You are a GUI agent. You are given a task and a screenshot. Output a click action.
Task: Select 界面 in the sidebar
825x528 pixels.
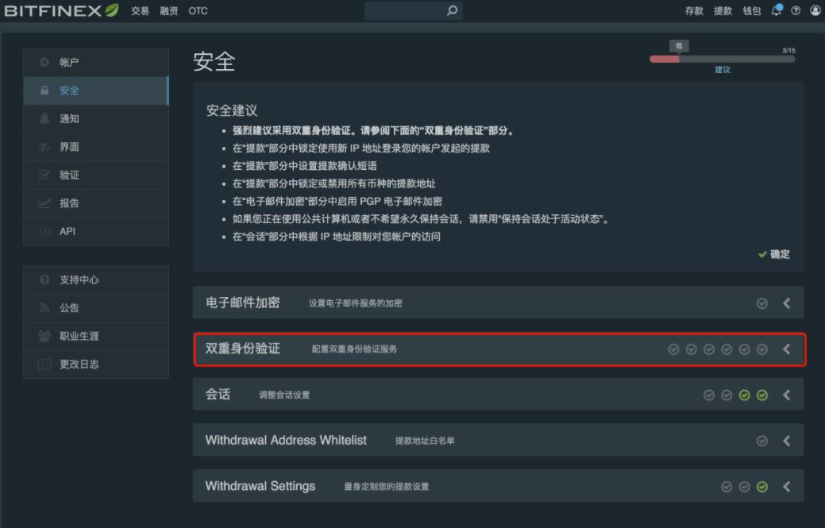[96, 147]
